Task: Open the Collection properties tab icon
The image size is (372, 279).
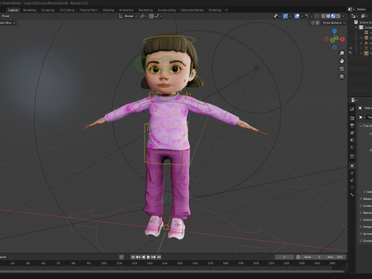Action: tap(352, 157)
